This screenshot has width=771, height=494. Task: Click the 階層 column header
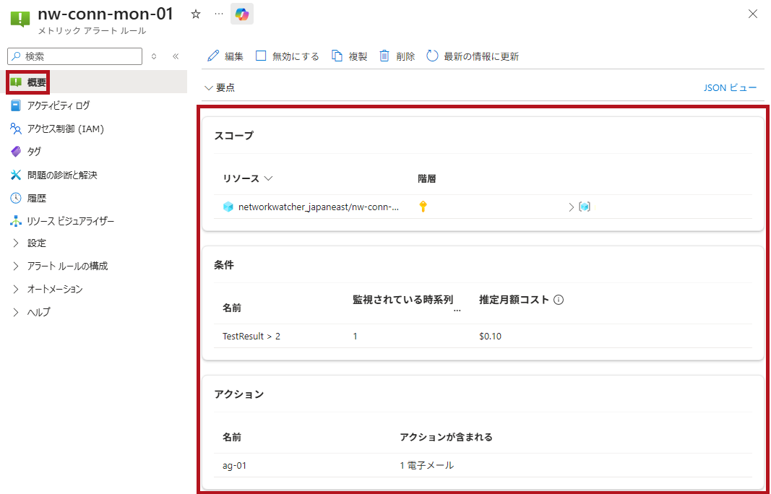(x=427, y=178)
